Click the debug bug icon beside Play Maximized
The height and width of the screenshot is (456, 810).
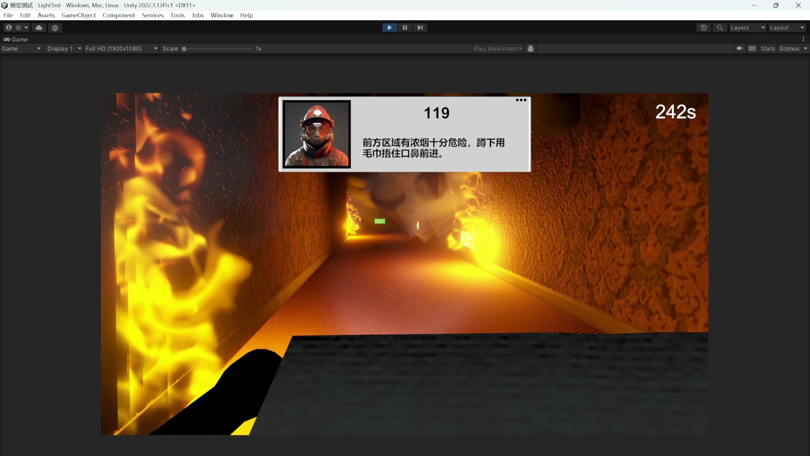click(x=530, y=49)
